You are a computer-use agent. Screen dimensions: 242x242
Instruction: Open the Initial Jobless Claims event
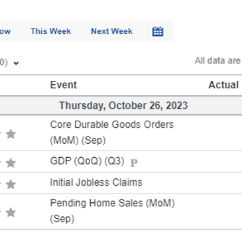(96, 182)
